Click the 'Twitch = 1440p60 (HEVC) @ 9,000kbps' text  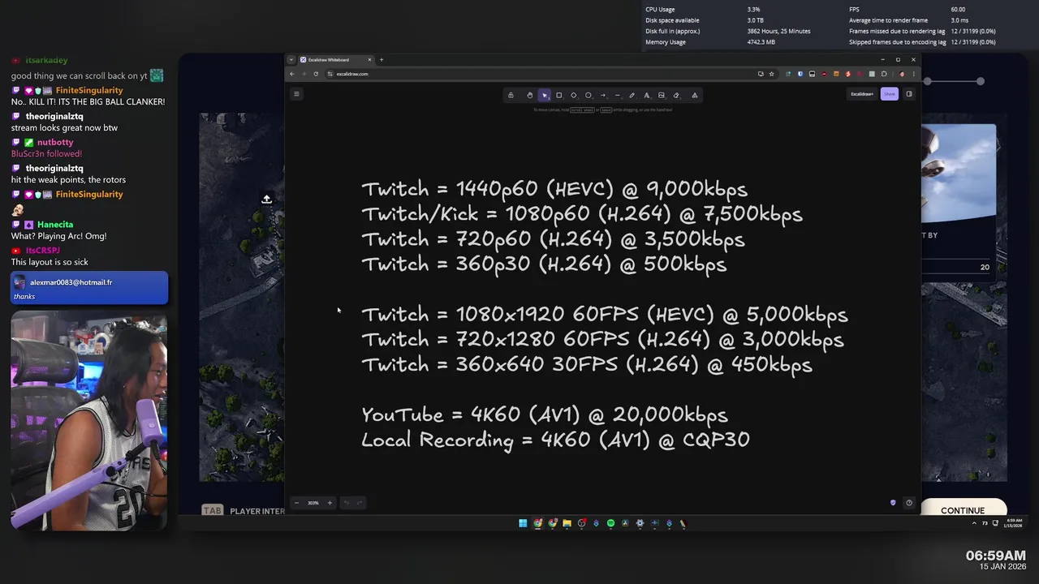click(x=554, y=189)
